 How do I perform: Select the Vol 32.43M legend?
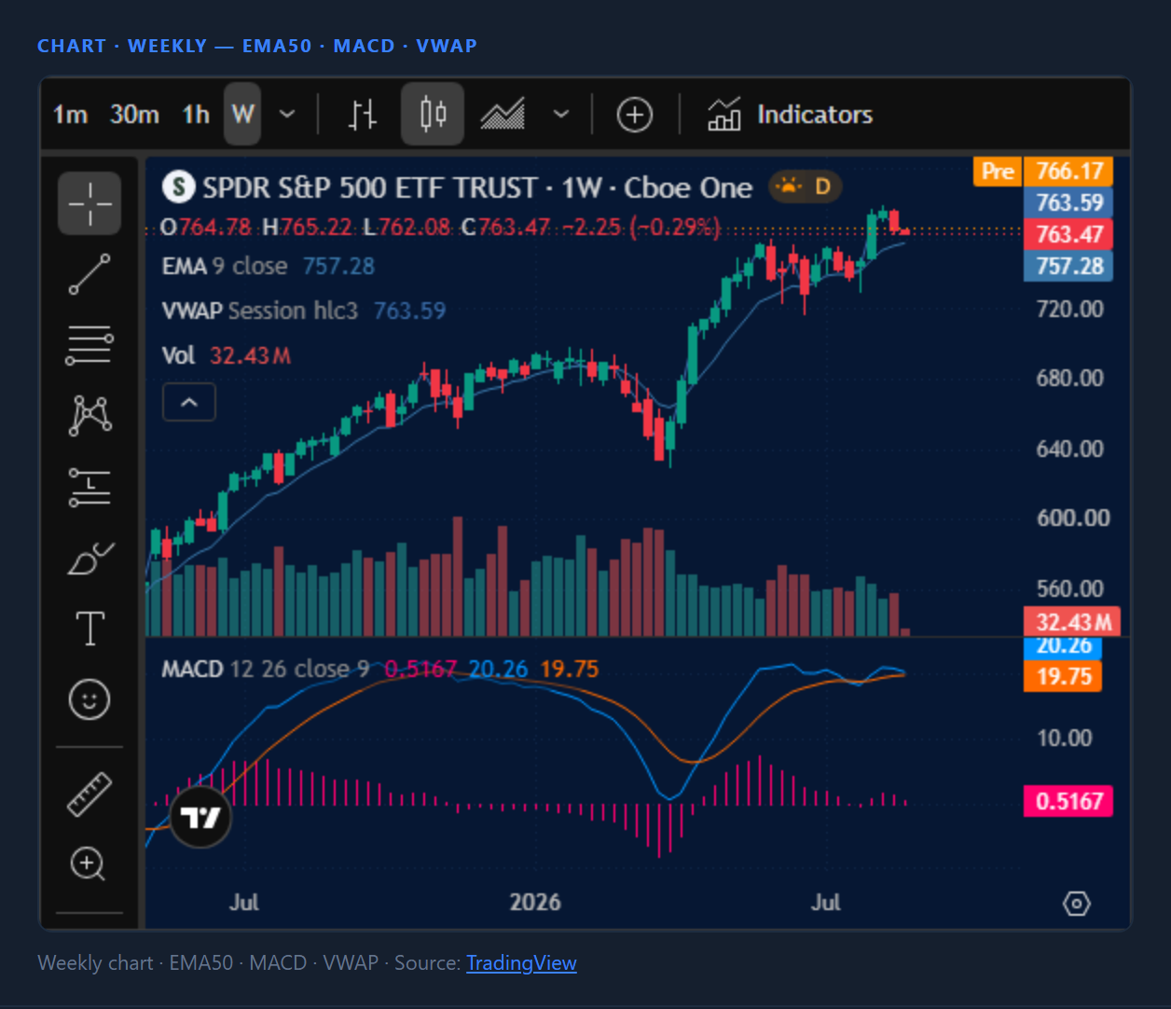click(x=226, y=355)
